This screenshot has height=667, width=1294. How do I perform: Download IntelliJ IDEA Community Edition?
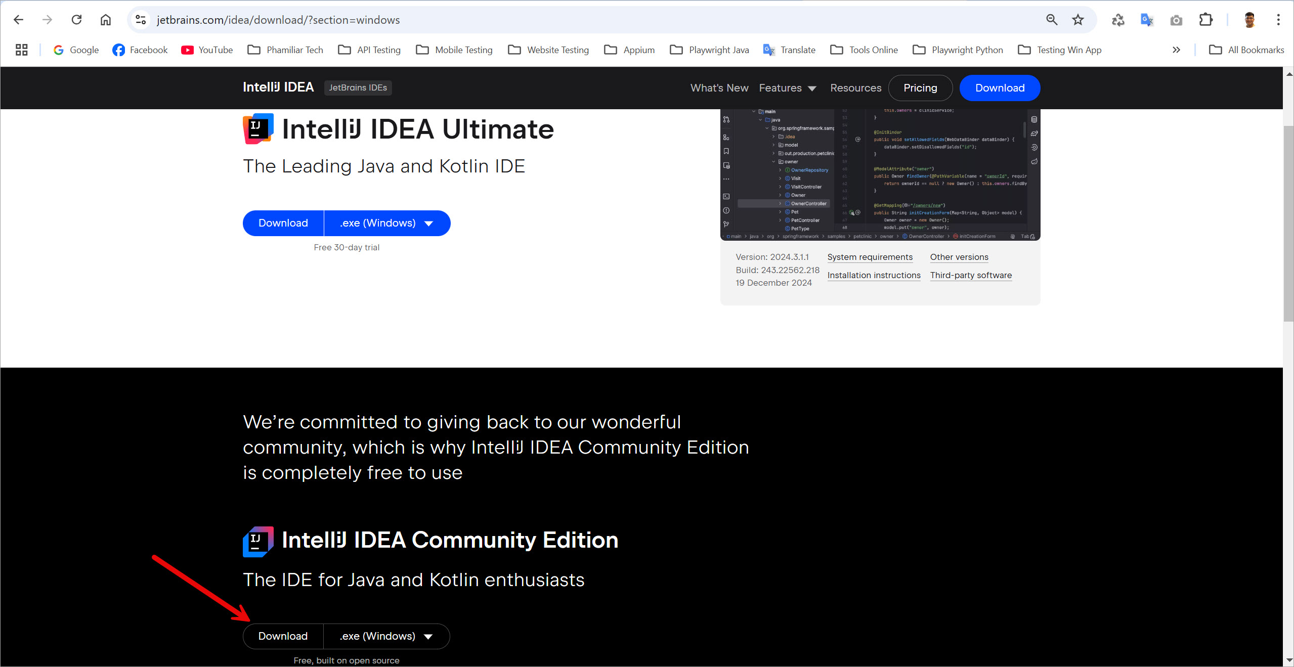coord(283,636)
